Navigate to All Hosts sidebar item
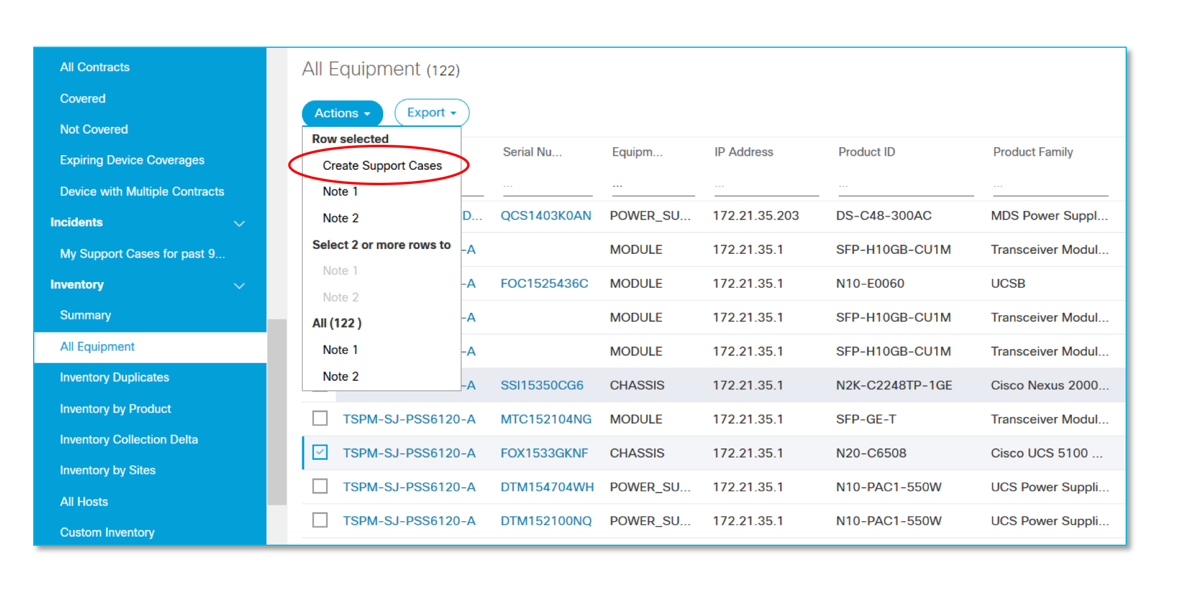This screenshot has width=1182, height=590. 84,502
